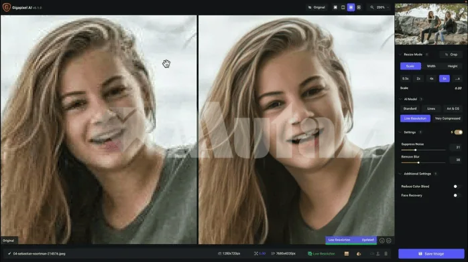The image size is (468, 262).
Task: Select the Width resize tab
Action: [431, 66]
